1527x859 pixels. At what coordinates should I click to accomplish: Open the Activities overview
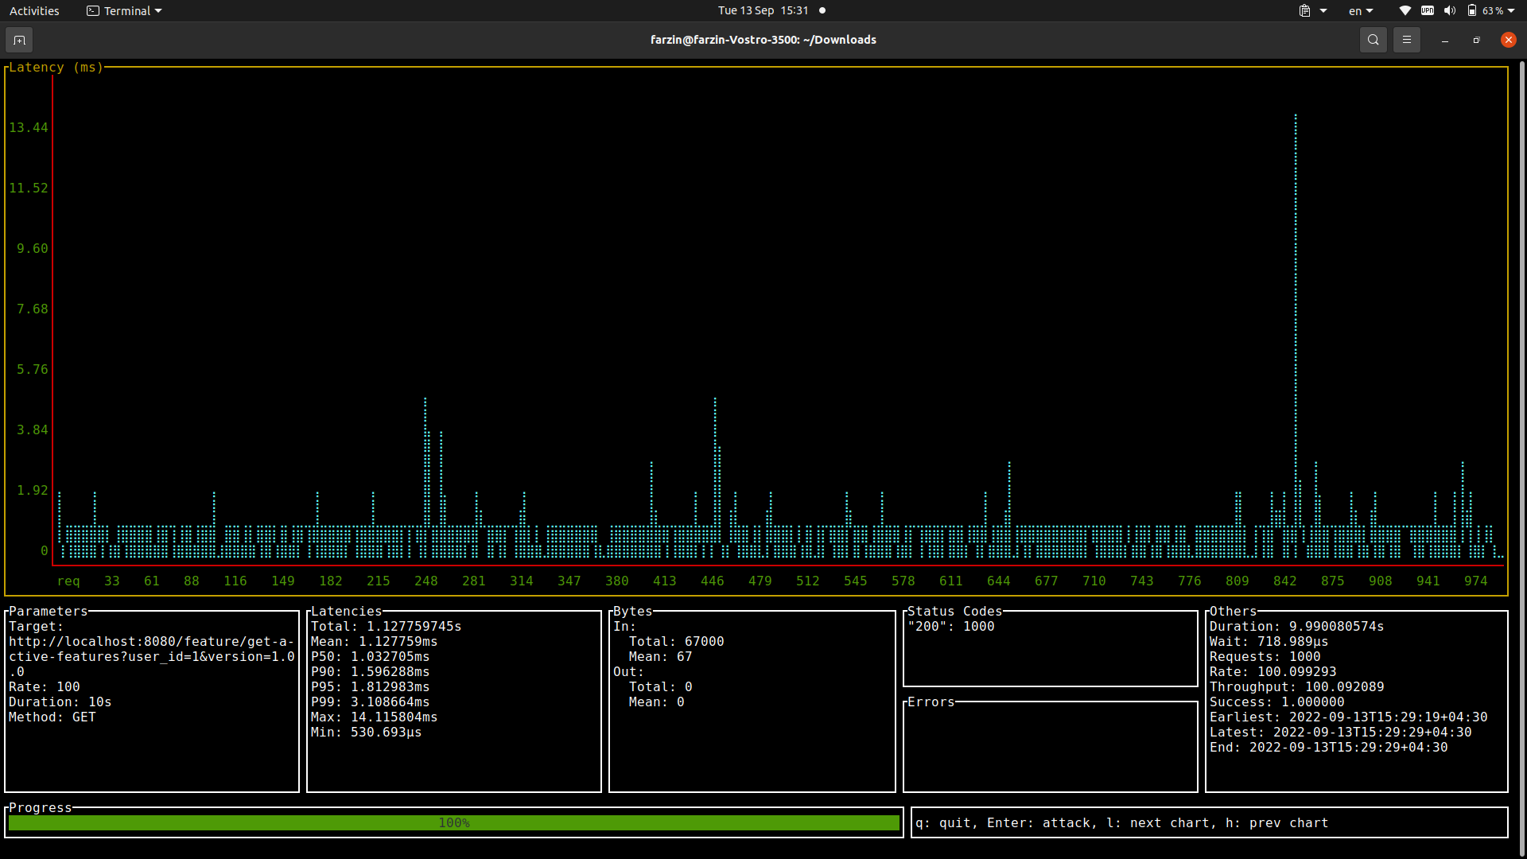(x=34, y=11)
